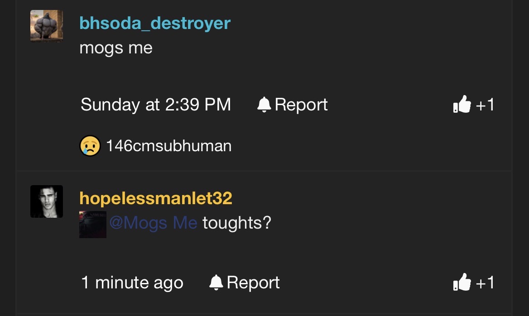
Task: Select the "toughts?" message text
Action: click(x=237, y=223)
